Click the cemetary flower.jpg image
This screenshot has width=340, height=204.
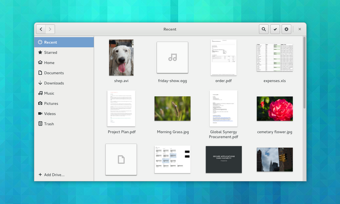[x=274, y=109]
